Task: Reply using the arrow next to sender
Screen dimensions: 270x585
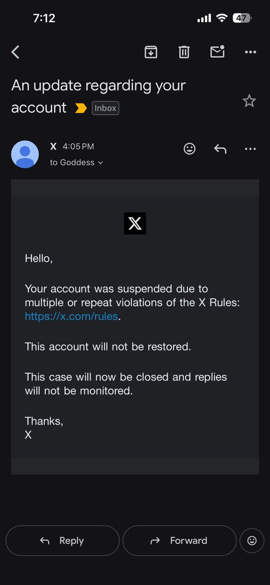Action: pos(220,149)
